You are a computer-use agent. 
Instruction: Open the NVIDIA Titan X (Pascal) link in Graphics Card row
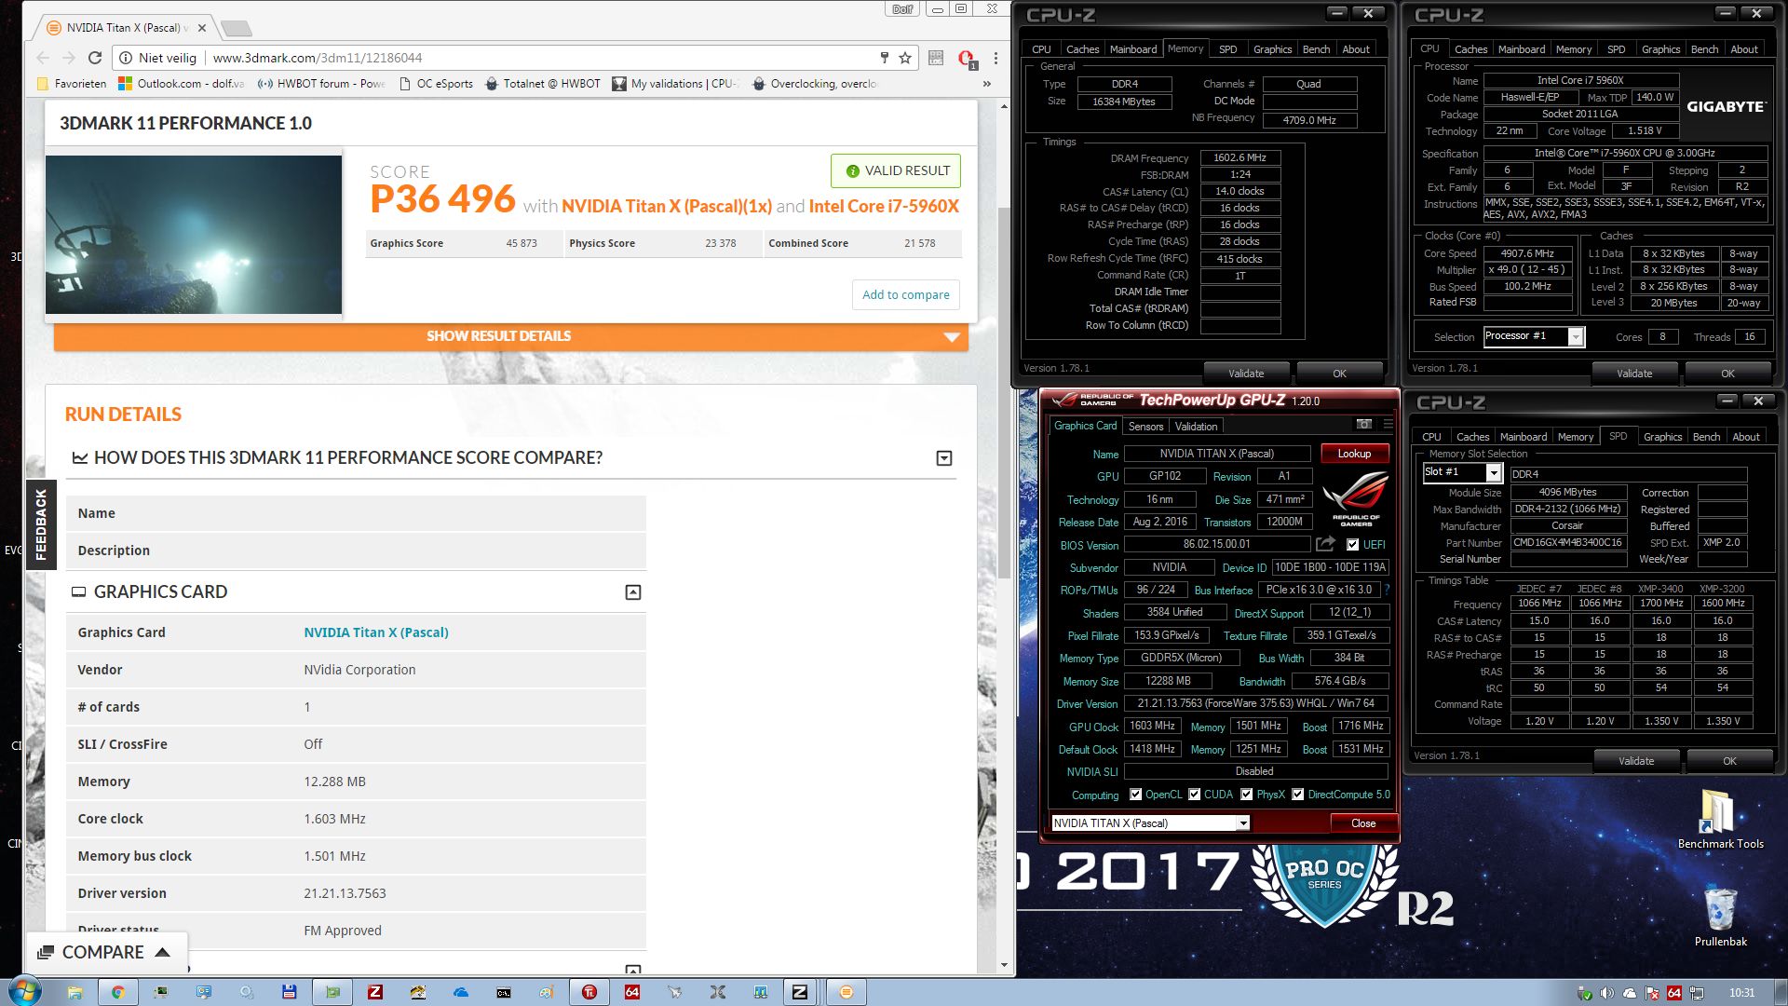pyautogui.click(x=376, y=632)
